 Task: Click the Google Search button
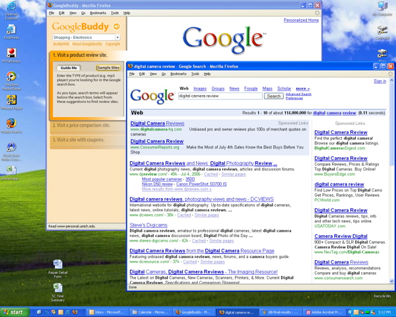[x=273, y=96]
